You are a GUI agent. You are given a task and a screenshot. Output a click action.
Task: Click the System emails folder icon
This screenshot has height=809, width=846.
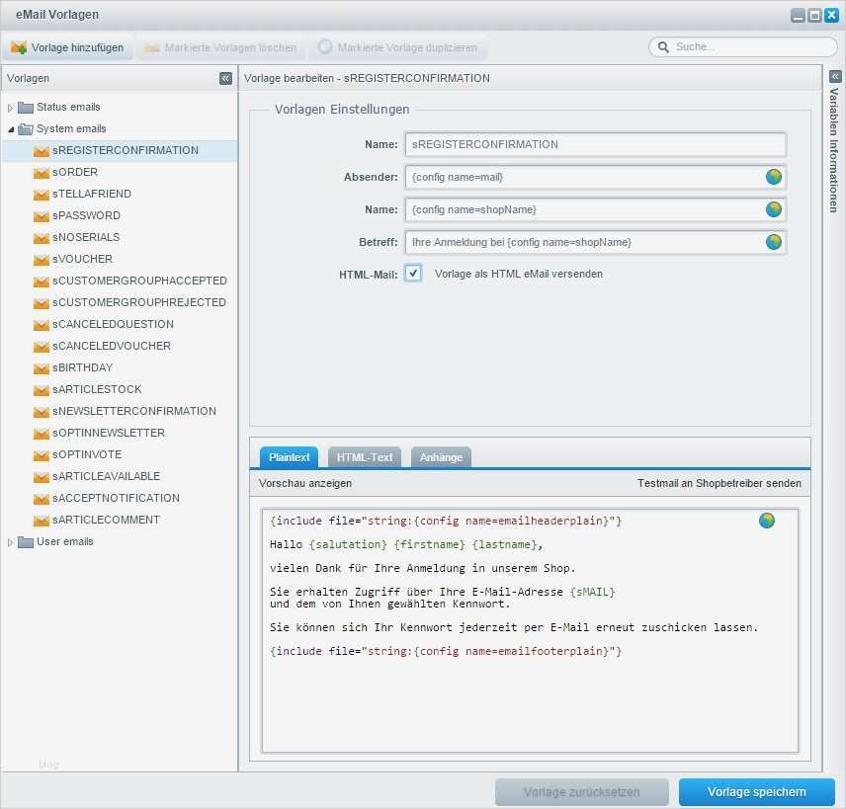(x=26, y=129)
